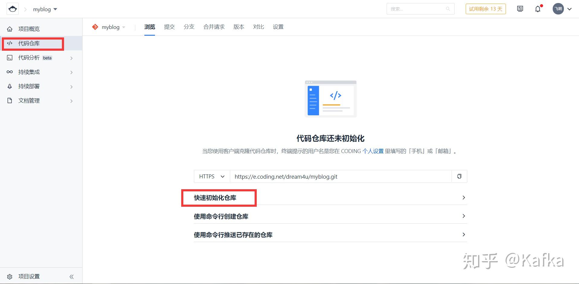The height and width of the screenshot is (284, 579).
Task: Click the help icon beside the bell
Action: [520, 9]
